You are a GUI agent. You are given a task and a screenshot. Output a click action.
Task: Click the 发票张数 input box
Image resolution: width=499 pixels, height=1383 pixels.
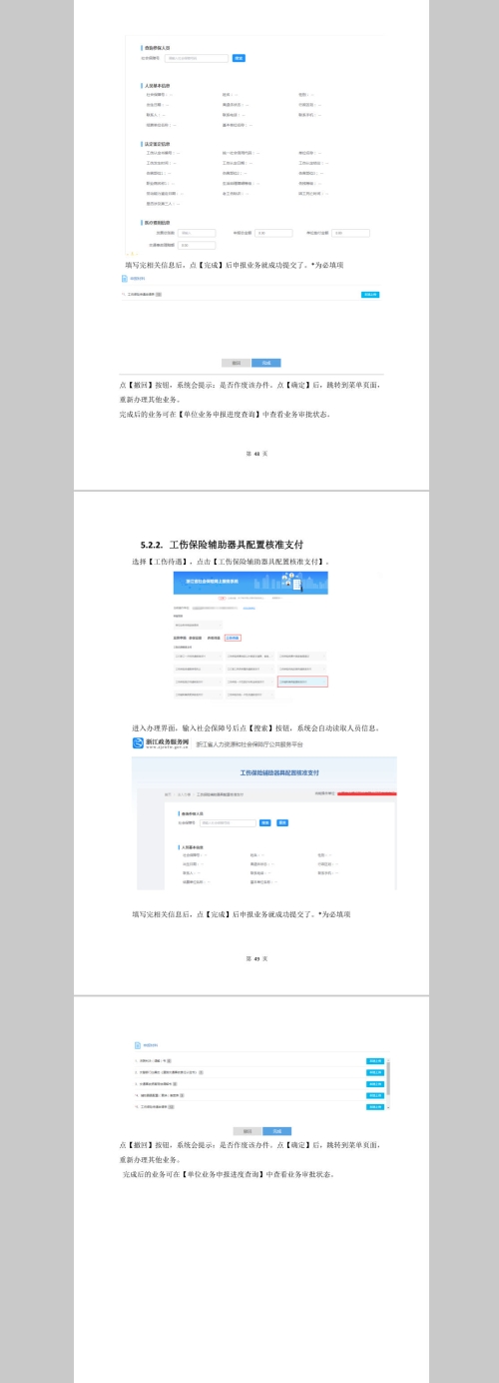[198, 232]
